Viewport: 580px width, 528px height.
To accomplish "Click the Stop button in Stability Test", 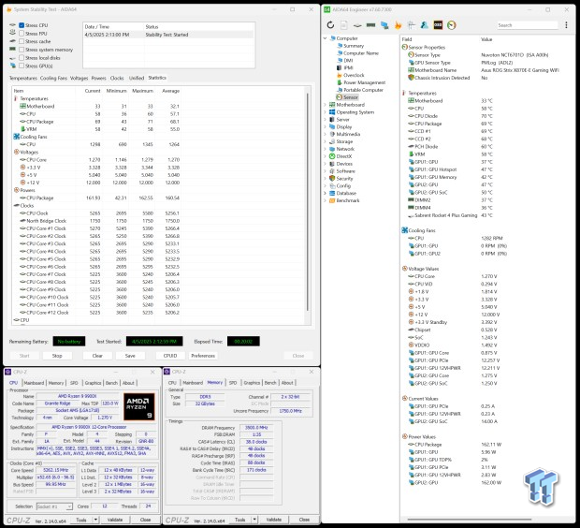I will [x=57, y=356].
